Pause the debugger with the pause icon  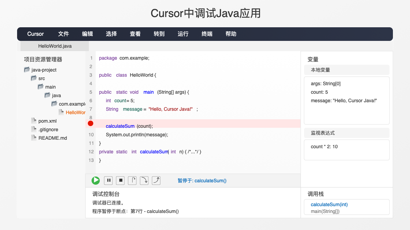[108, 181]
